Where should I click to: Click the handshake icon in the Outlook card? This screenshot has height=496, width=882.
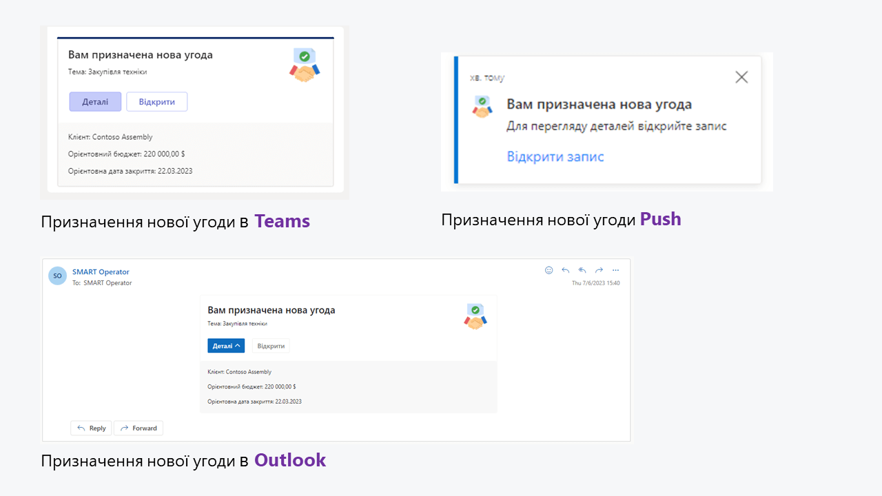click(x=475, y=317)
